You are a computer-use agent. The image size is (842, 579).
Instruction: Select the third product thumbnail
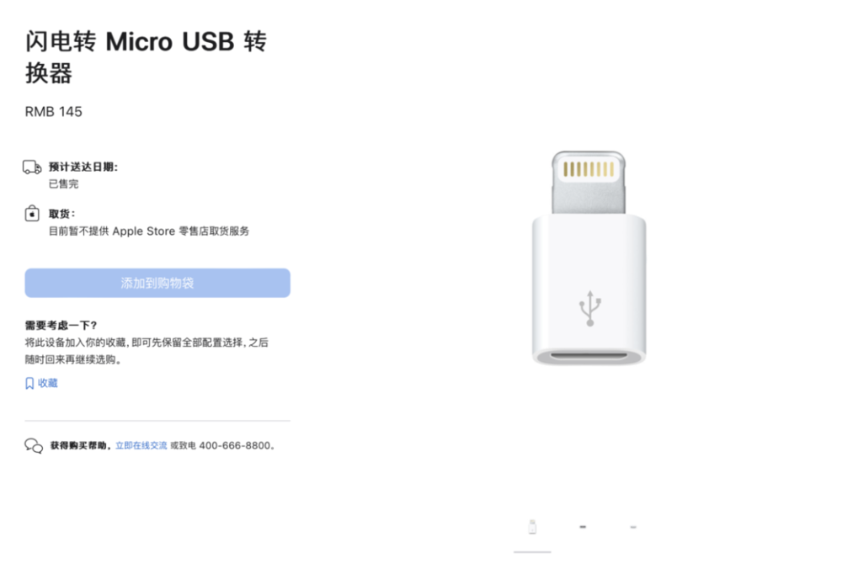point(633,527)
